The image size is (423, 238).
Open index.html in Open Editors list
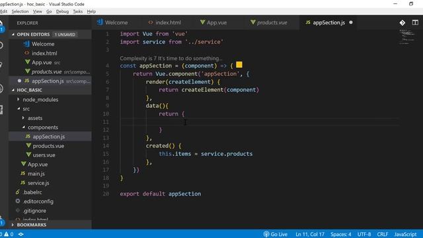[x=50, y=53]
